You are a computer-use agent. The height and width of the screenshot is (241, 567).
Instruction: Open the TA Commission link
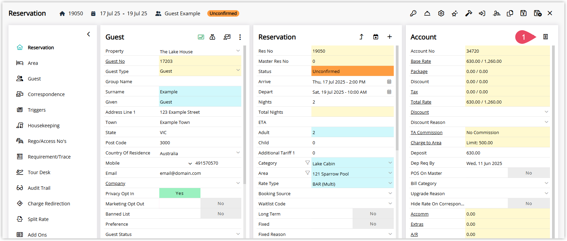tap(426, 133)
